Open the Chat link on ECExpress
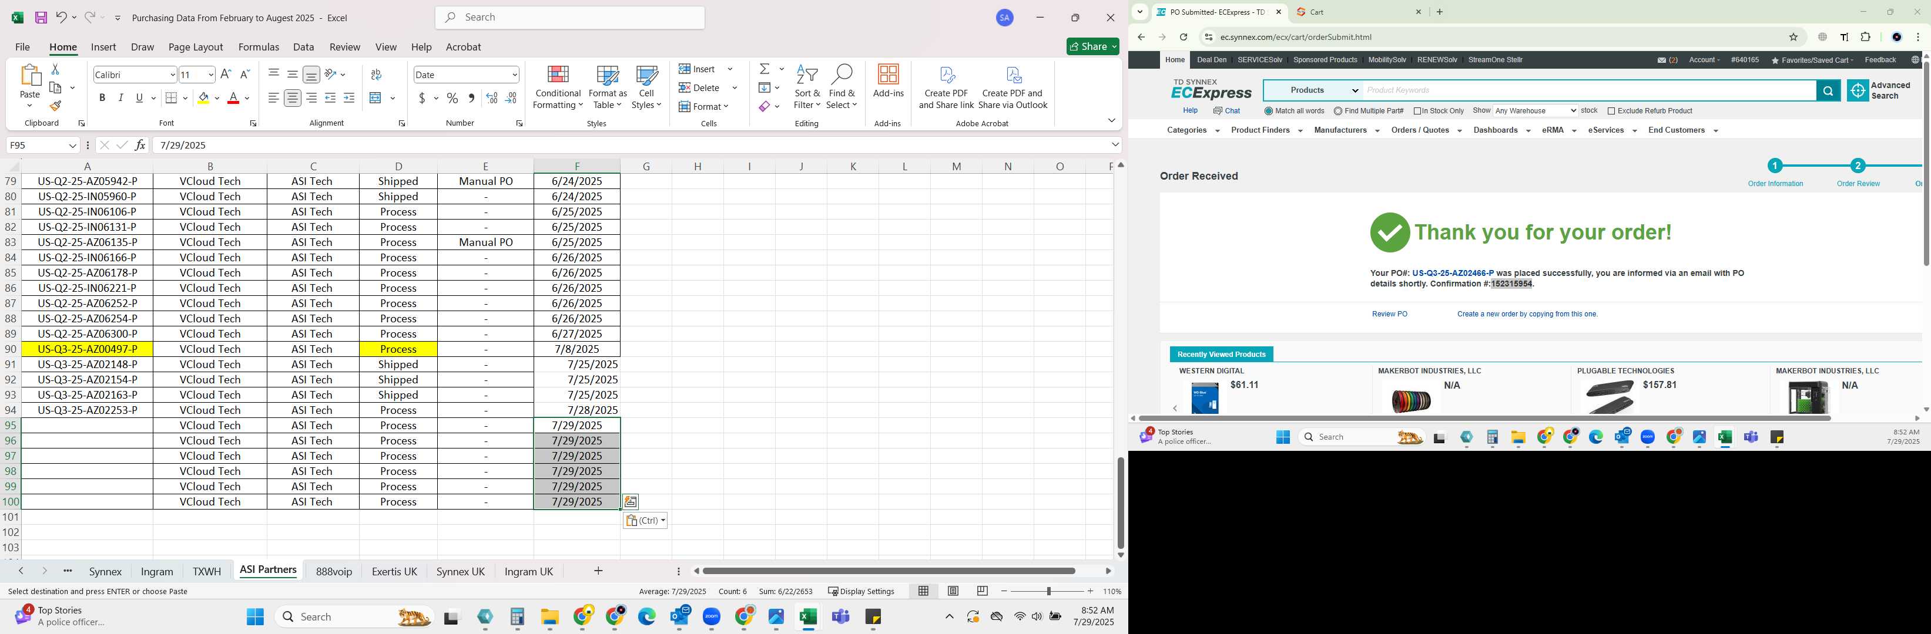The width and height of the screenshot is (1931, 634). [1226, 111]
